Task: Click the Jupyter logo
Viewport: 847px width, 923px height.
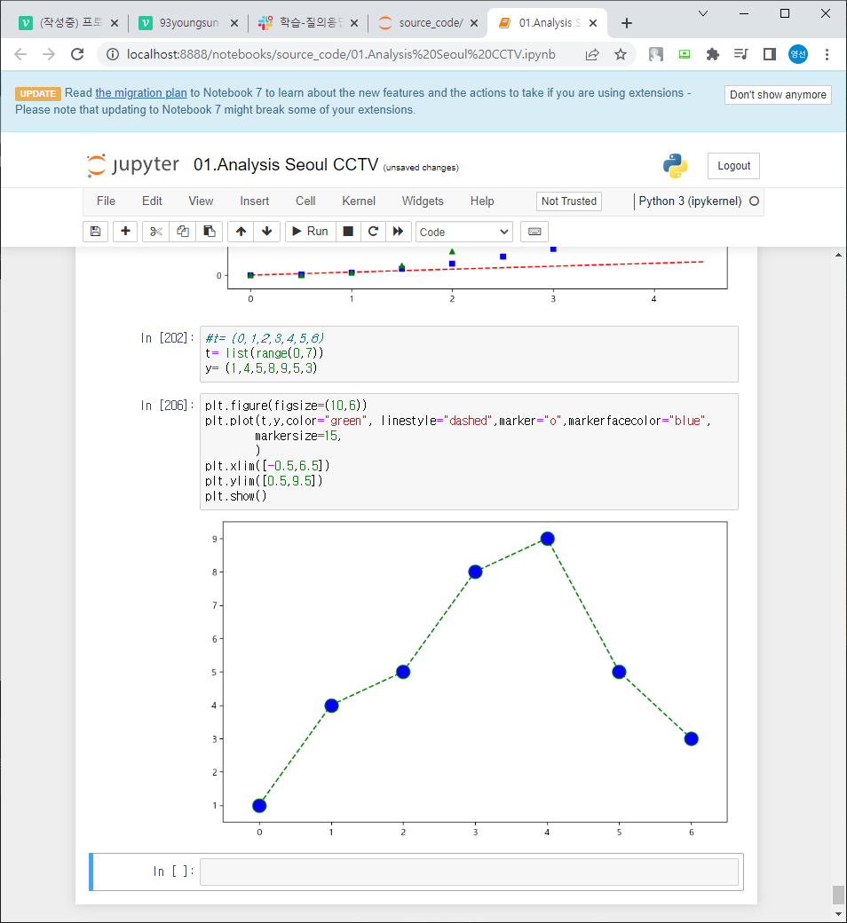Action: click(133, 165)
